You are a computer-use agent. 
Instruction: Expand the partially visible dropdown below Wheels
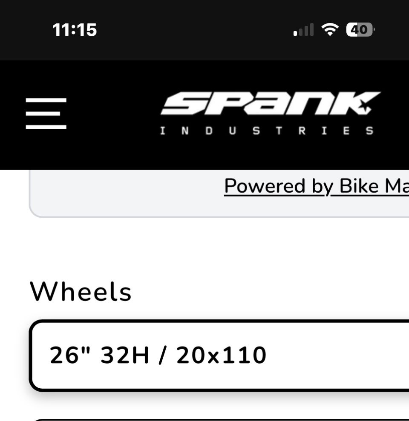pyautogui.click(x=219, y=418)
